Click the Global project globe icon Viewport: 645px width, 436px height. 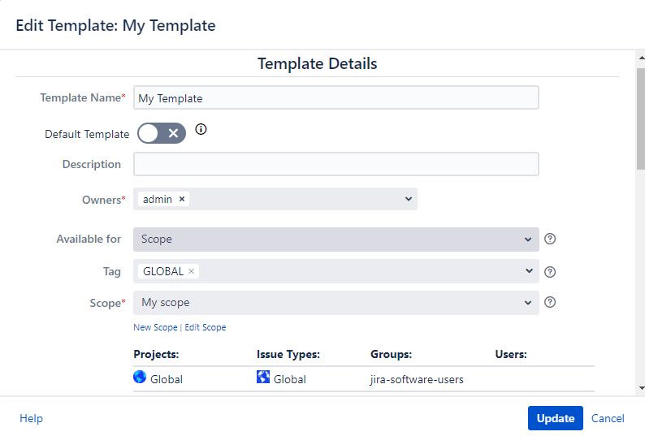pyautogui.click(x=140, y=378)
